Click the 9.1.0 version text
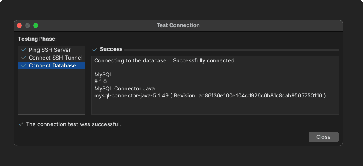 pyautogui.click(x=101, y=82)
